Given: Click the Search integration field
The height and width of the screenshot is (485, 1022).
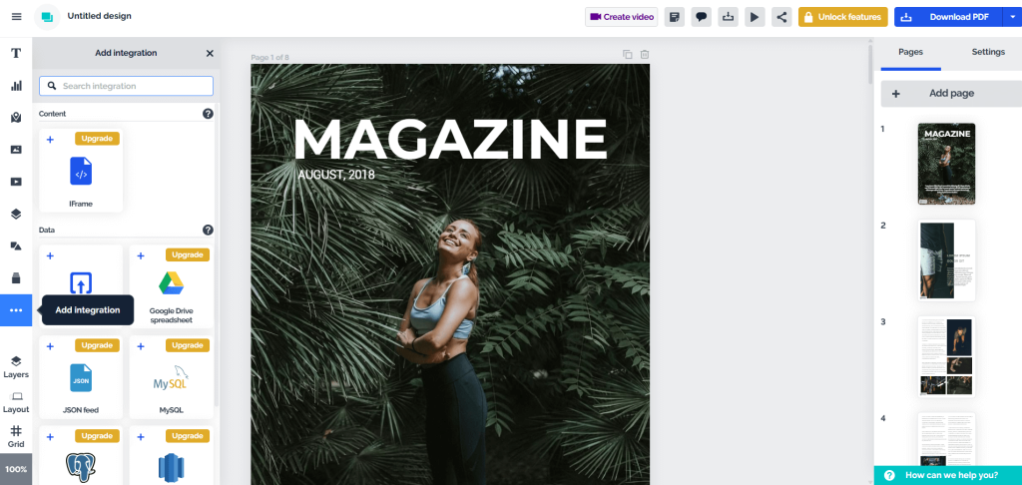Looking at the screenshot, I should tap(127, 86).
